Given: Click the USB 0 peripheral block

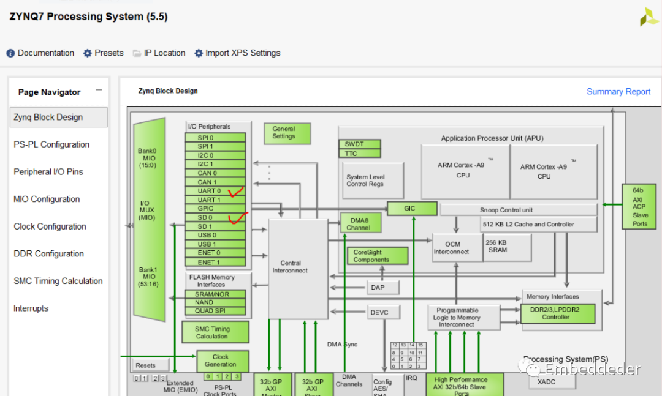Looking at the screenshot, I should (x=215, y=235).
